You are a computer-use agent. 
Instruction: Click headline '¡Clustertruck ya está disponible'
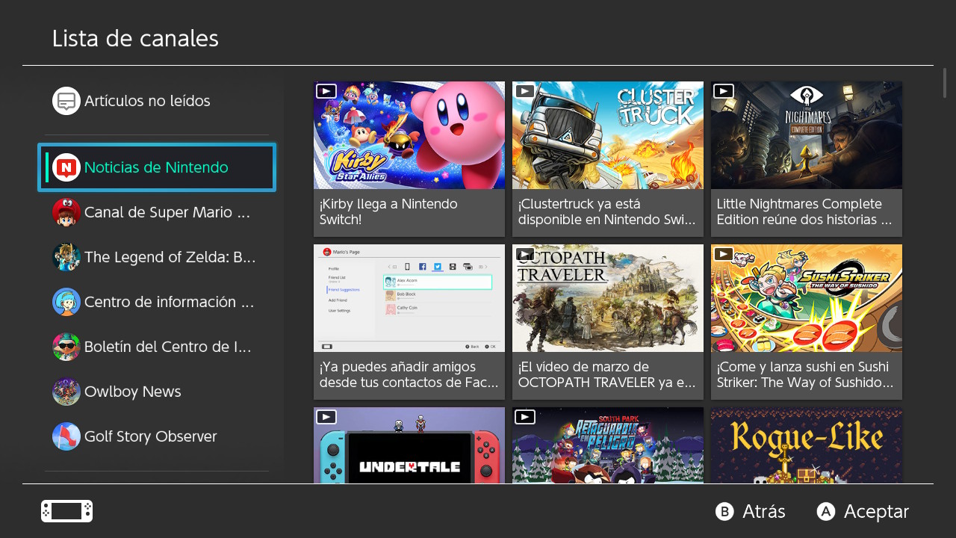pyautogui.click(x=606, y=212)
